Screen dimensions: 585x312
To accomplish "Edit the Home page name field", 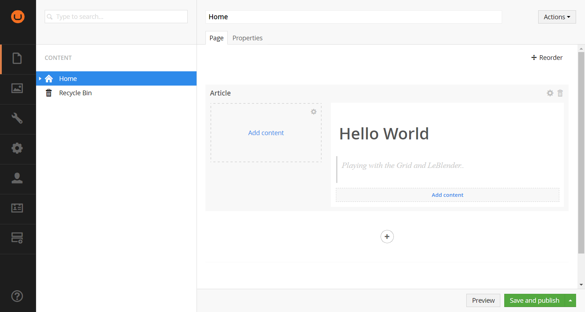I will tap(353, 17).
